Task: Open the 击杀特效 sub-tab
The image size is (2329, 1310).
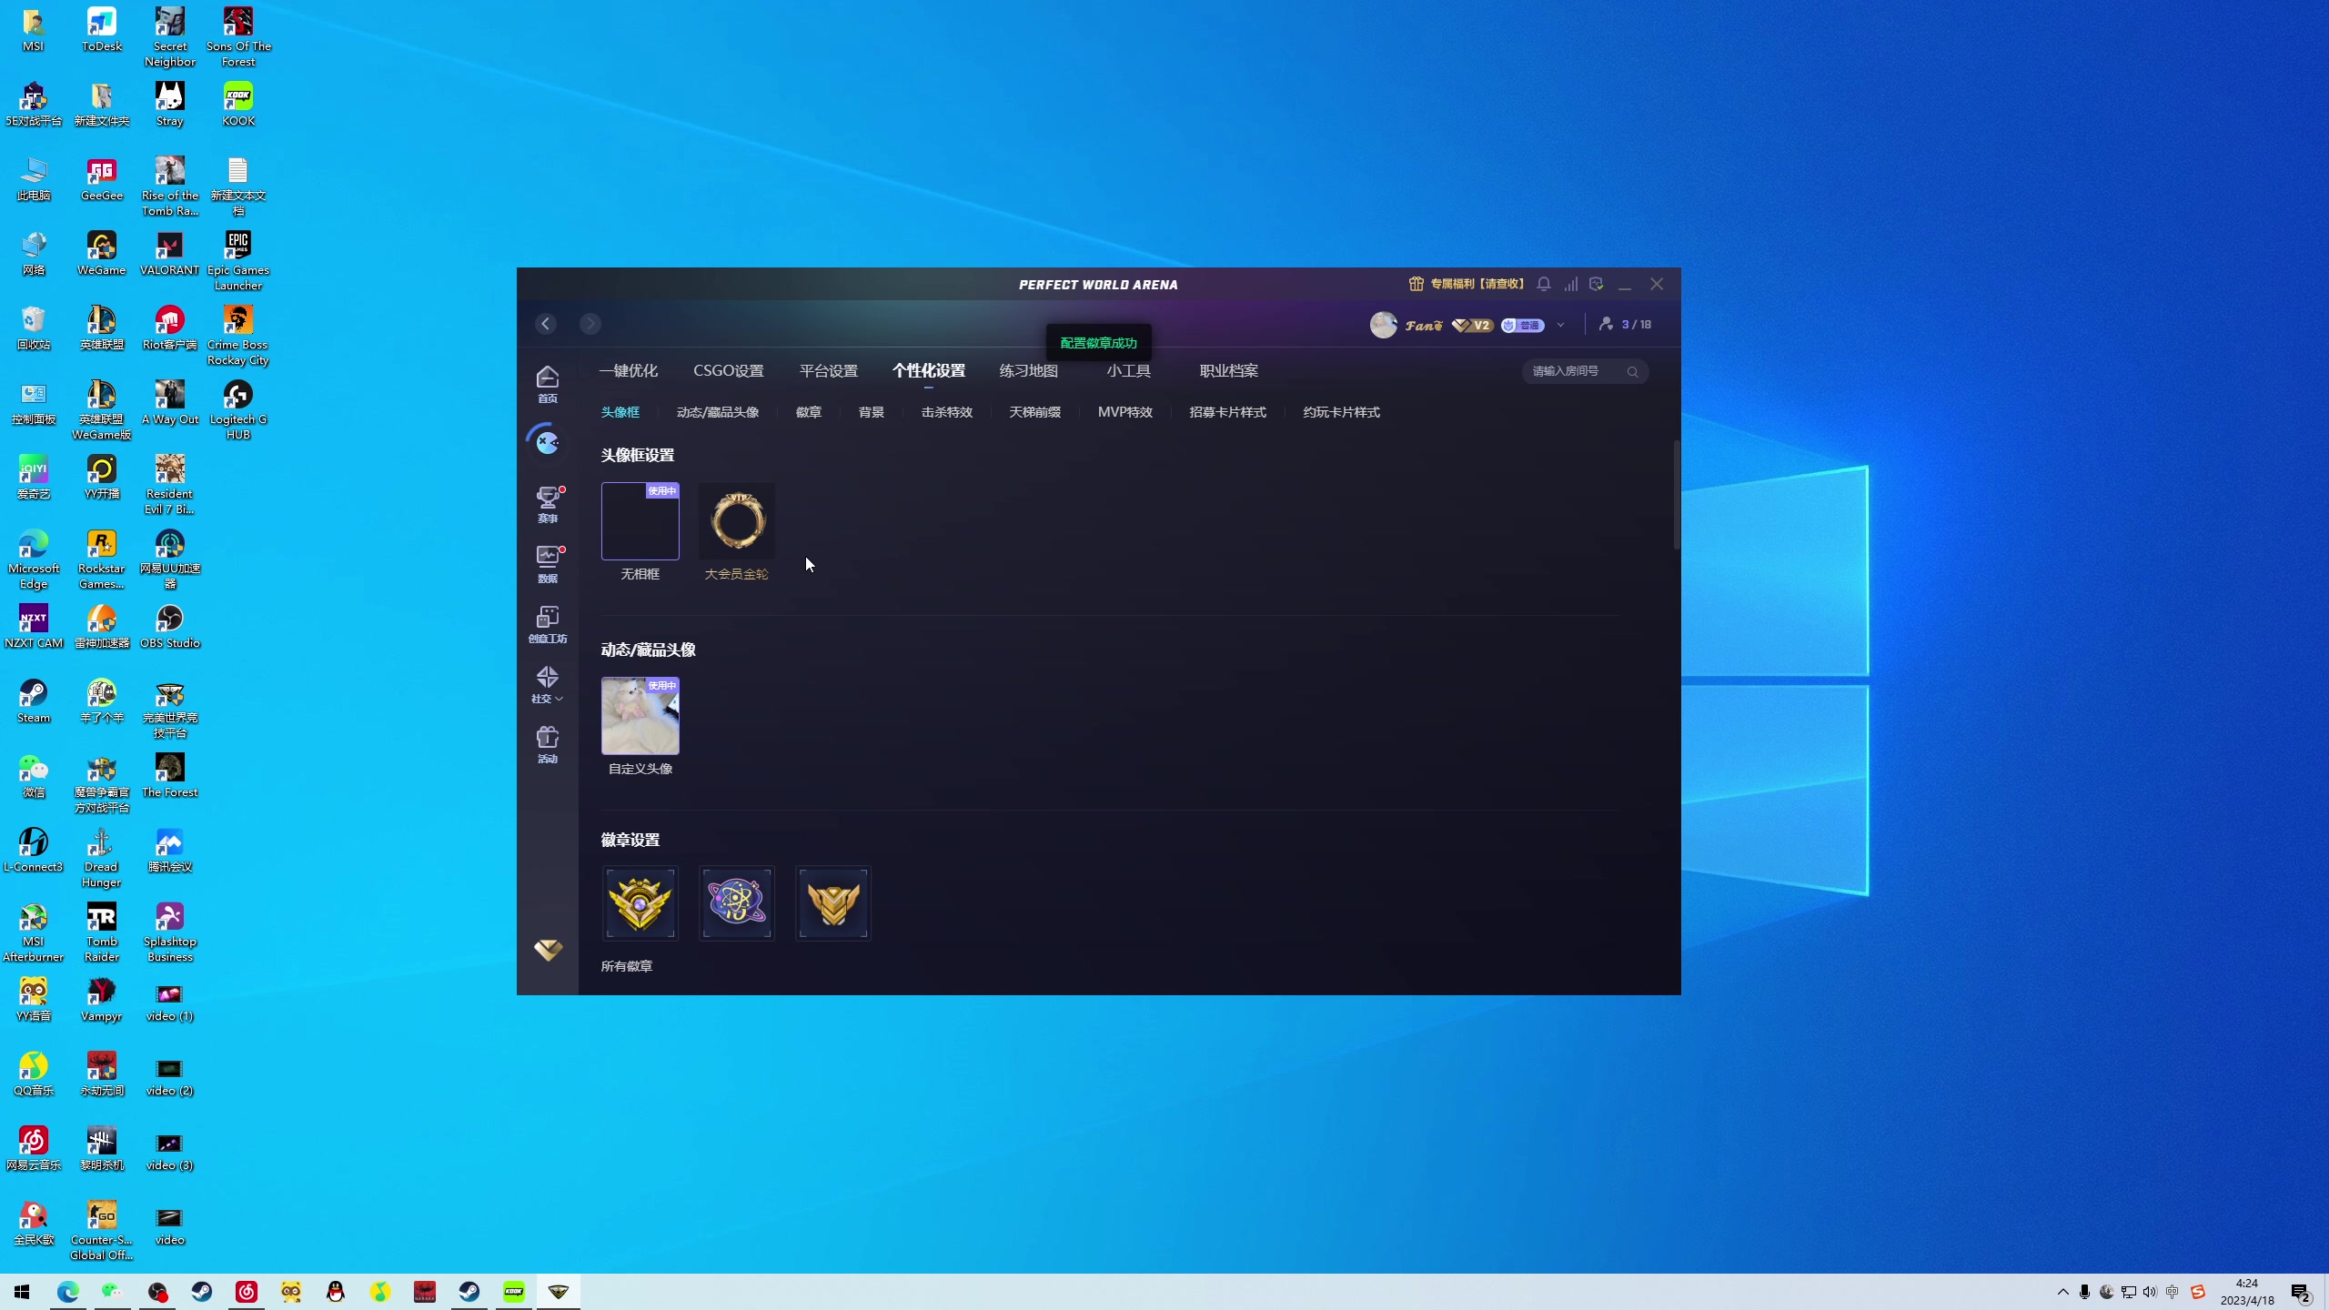Action: [x=946, y=412]
